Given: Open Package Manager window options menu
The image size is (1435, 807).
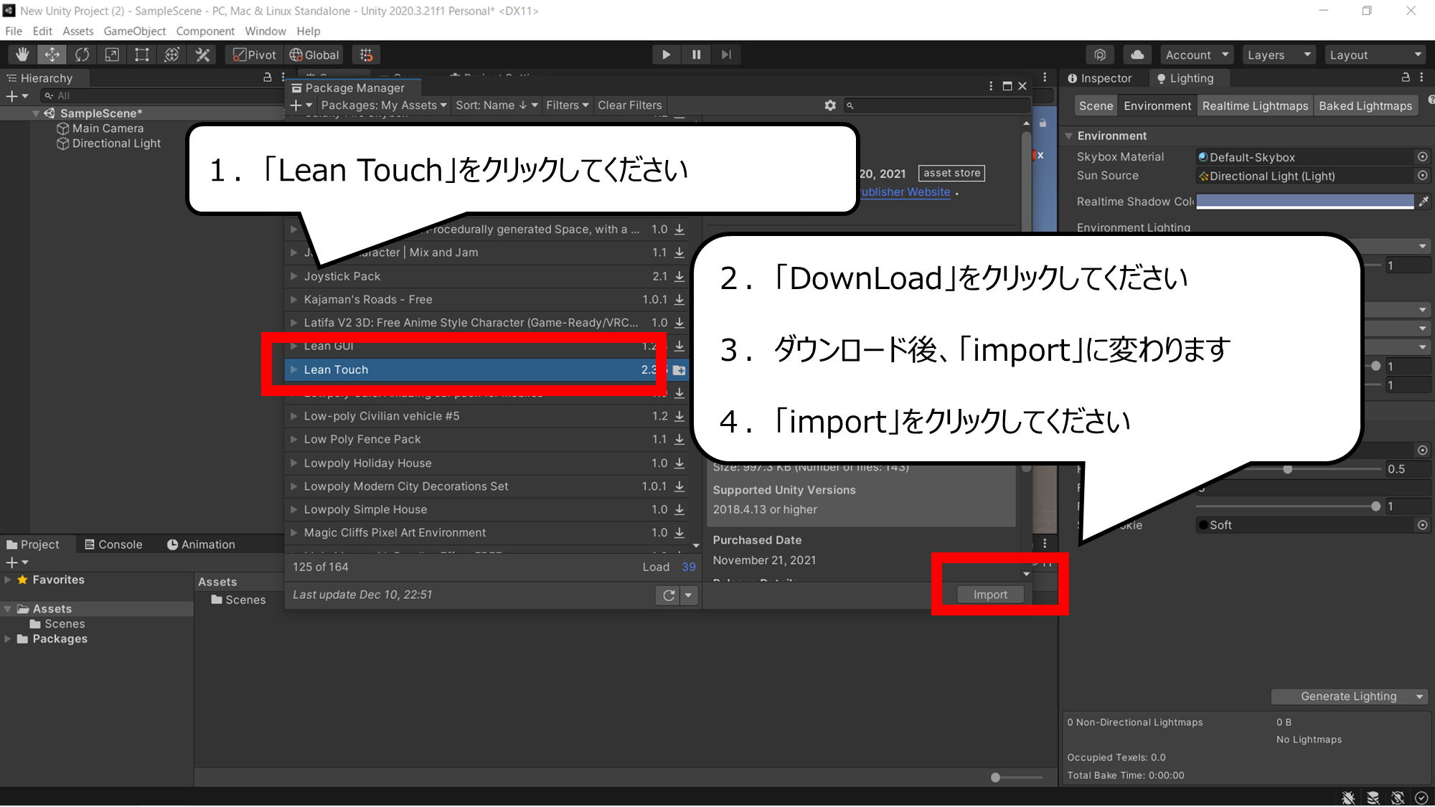Looking at the screenshot, I should click(x=991, y=86).
